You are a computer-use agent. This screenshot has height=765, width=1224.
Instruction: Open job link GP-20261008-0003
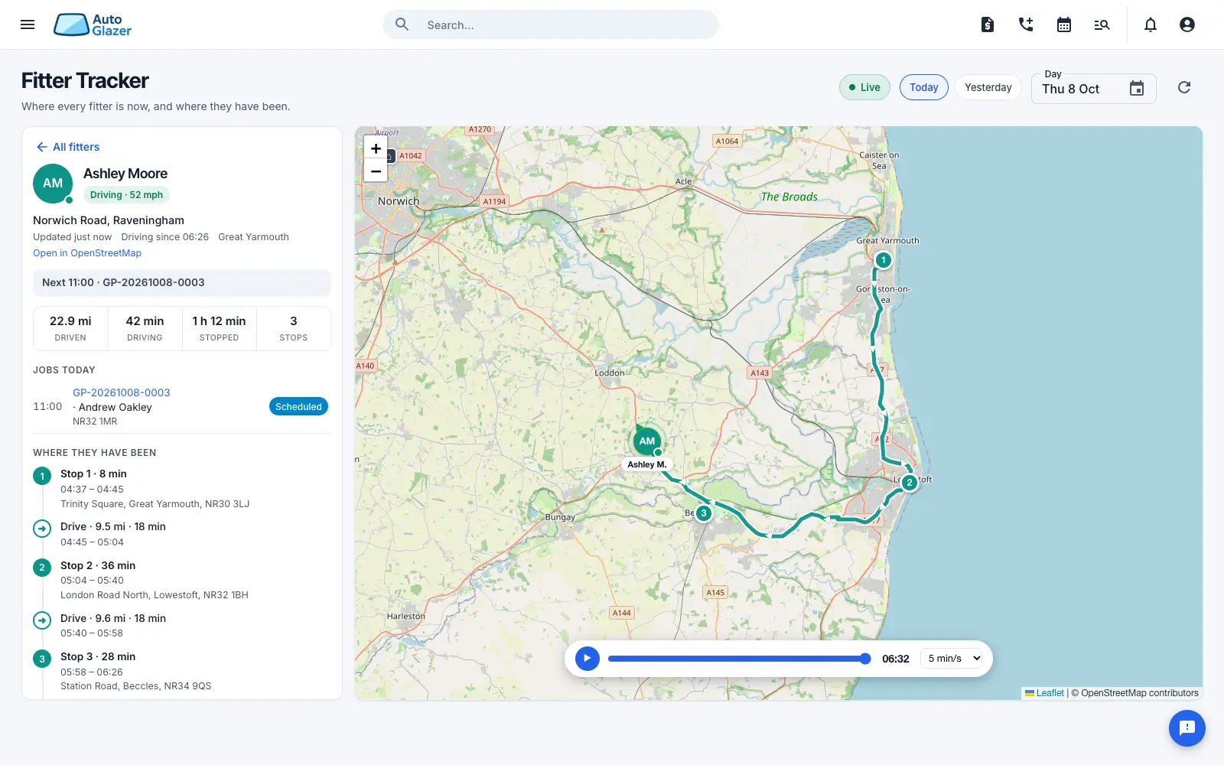pos(122,392)
